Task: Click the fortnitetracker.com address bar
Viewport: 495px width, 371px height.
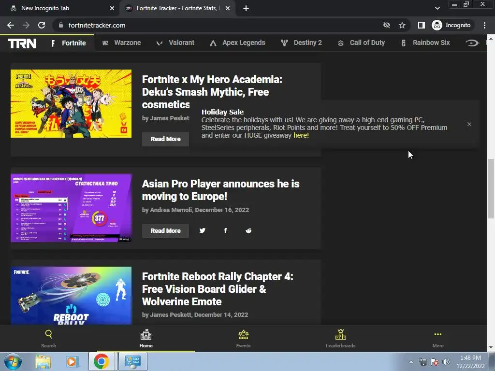Action: pos(218,25)
